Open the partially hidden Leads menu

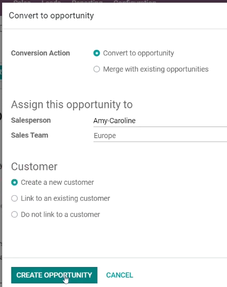pyautogui.click(x=51, y=2)
